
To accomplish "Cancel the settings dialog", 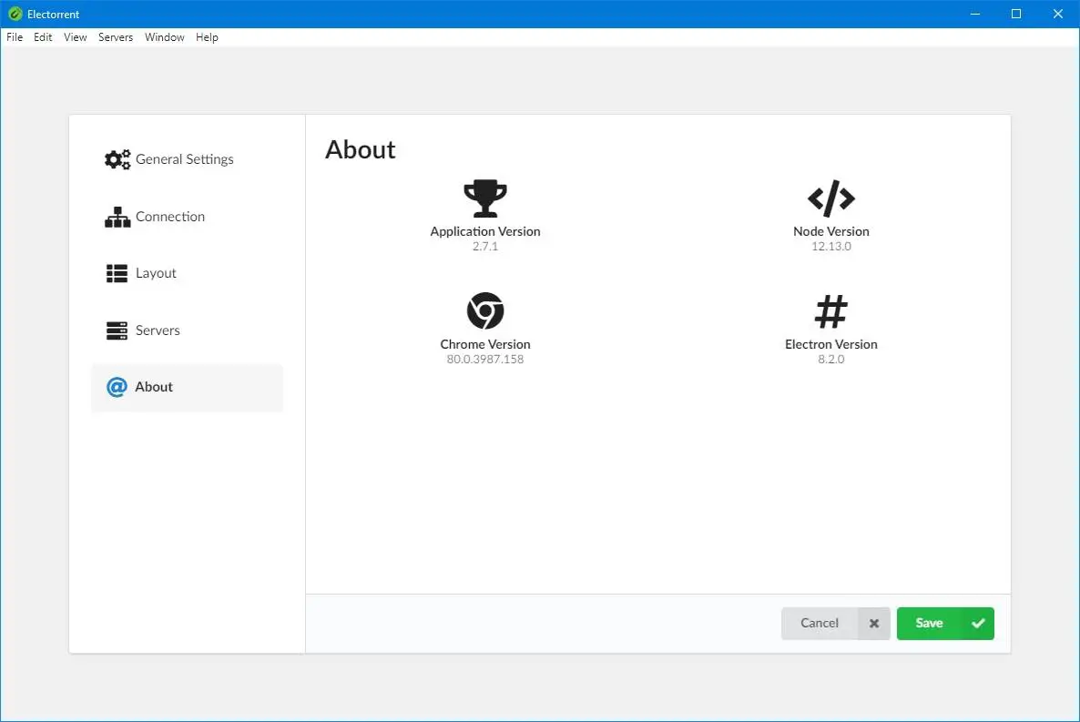I will (835, 624).
